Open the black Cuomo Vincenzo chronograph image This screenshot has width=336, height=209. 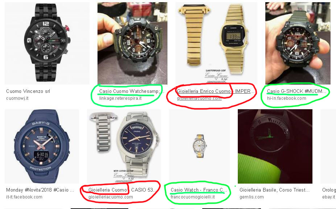(x=47, y=43)
